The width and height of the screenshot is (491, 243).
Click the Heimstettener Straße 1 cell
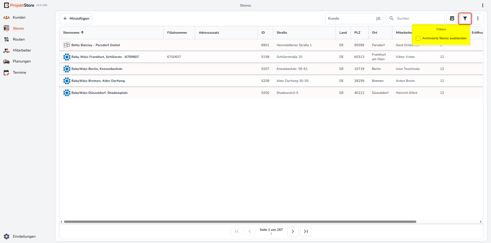coord(294,45)
